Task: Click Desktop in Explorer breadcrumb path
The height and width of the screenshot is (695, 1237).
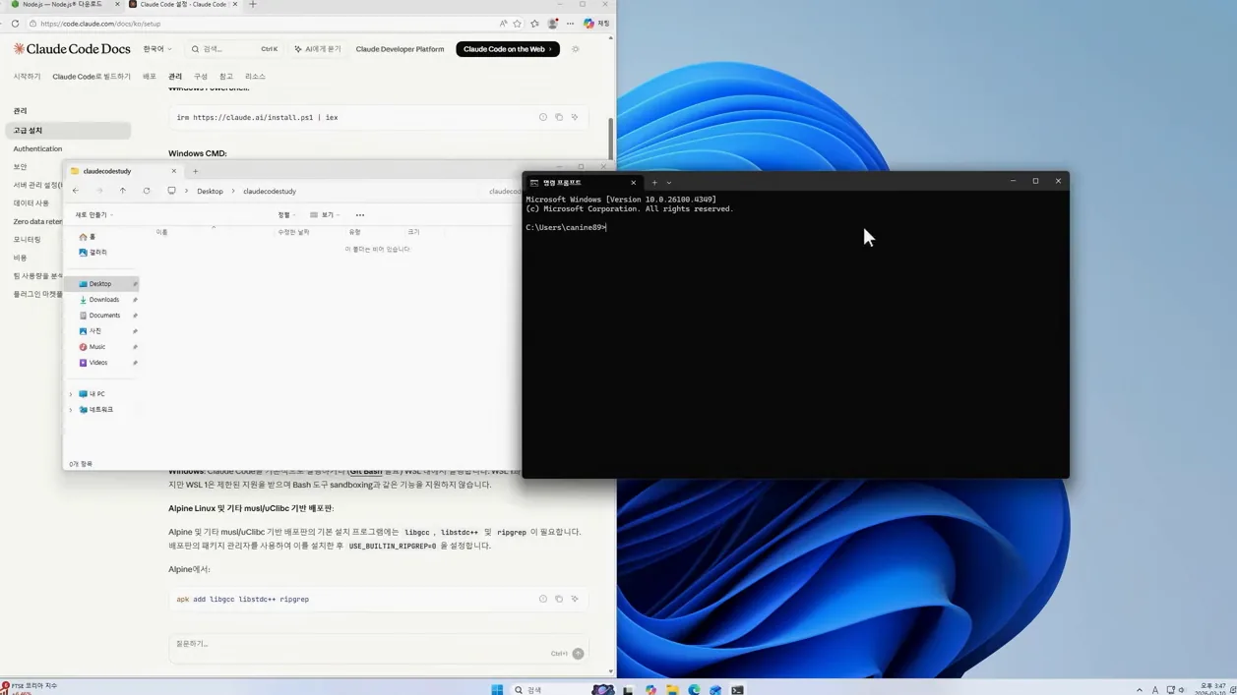Action: tap(210, 192)
